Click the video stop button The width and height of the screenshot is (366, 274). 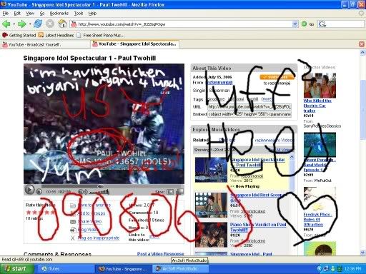pos(39,191)
